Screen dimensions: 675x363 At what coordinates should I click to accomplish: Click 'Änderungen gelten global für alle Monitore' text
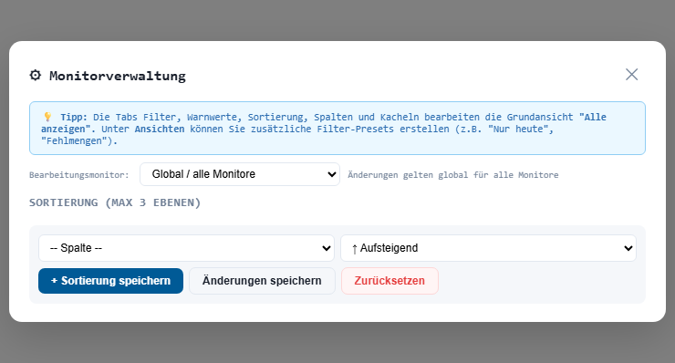click(x=452, y=175)
